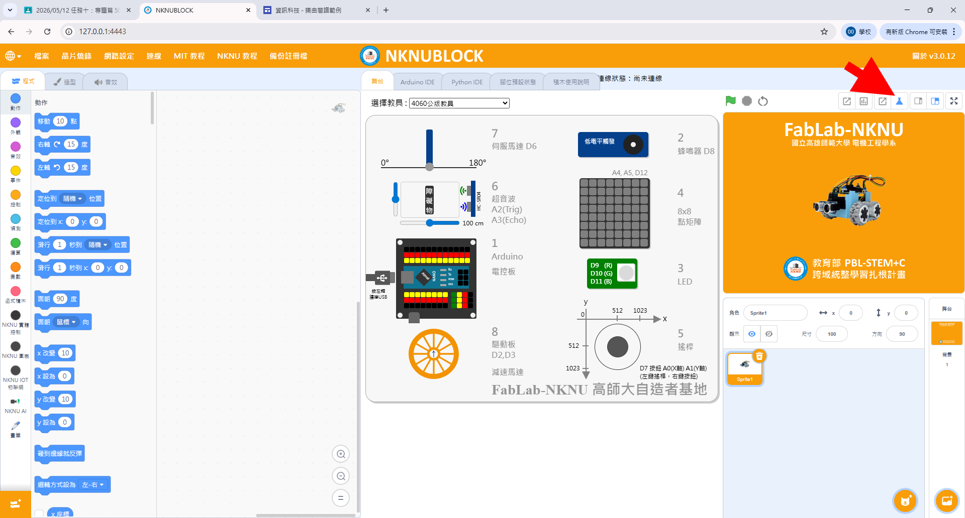Screen dimensions: 965x518
Task: Open 左-右 rotation style dropdown
Action: (x=93, y=485)
